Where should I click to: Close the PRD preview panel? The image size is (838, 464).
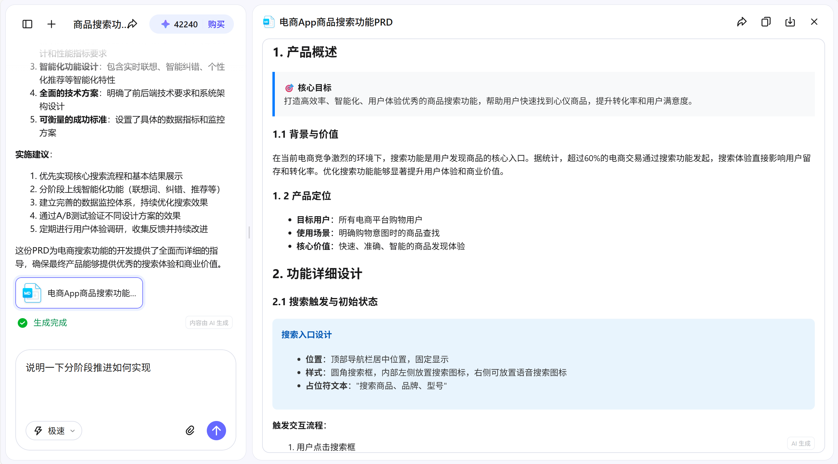[x=814, y=22]
